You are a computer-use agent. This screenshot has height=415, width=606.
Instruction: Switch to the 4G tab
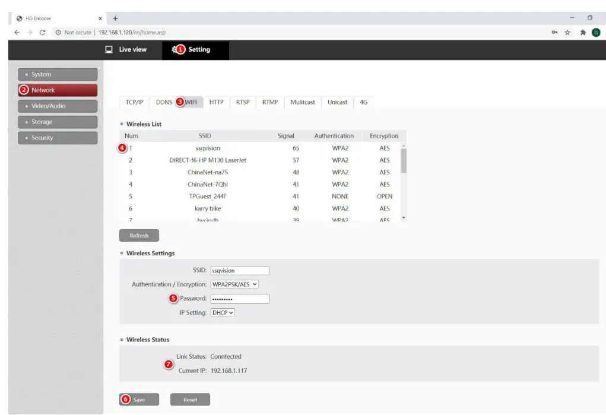point(363,102)
